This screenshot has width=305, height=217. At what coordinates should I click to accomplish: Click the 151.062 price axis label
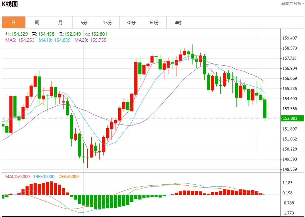pos(290,139)
